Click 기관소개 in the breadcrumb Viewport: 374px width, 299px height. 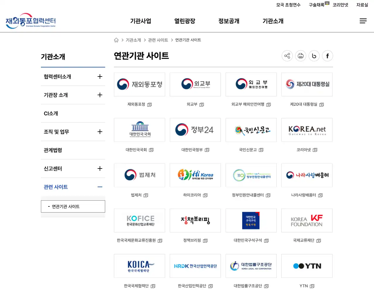[133, 40]
